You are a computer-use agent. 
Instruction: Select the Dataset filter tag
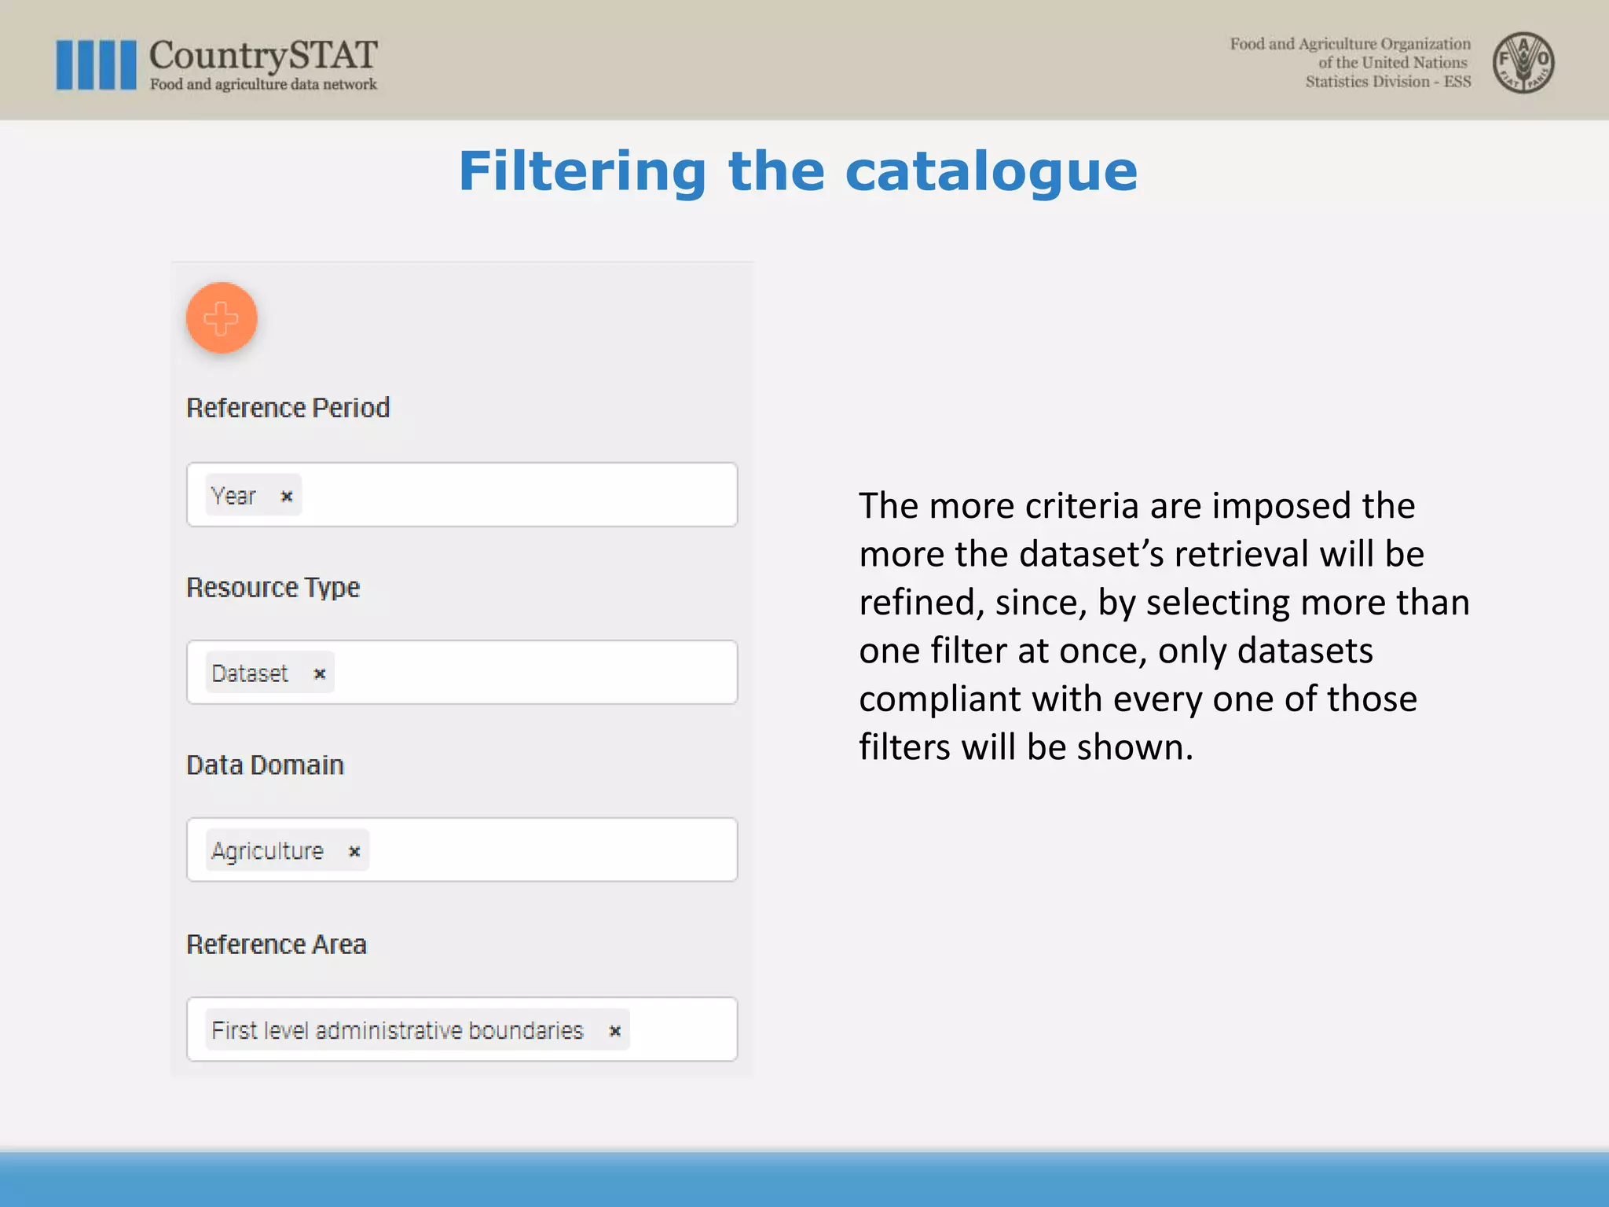click(x=250, y=673)
